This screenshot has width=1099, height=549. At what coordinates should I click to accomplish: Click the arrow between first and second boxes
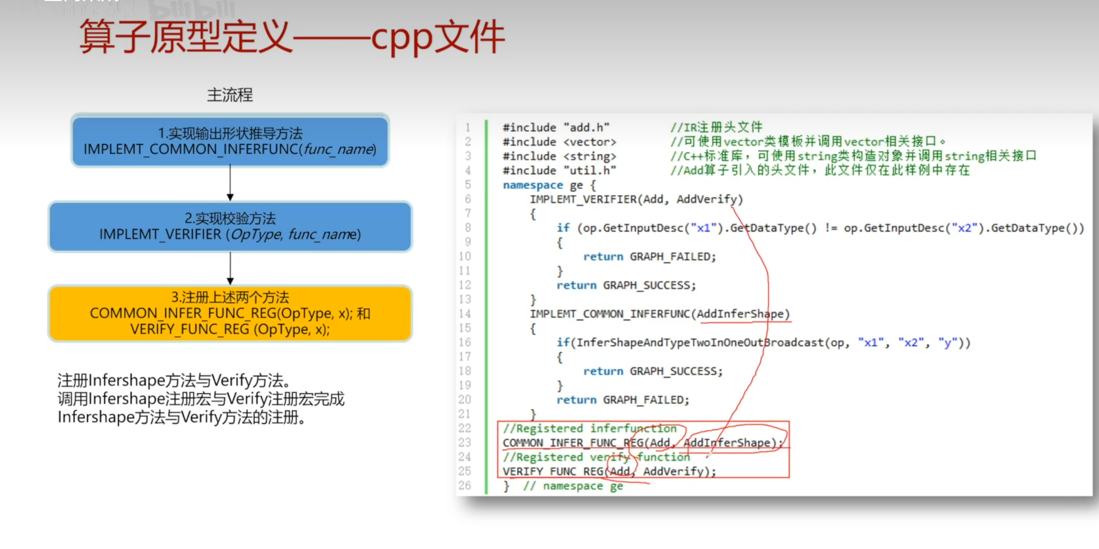click(230, 184)
